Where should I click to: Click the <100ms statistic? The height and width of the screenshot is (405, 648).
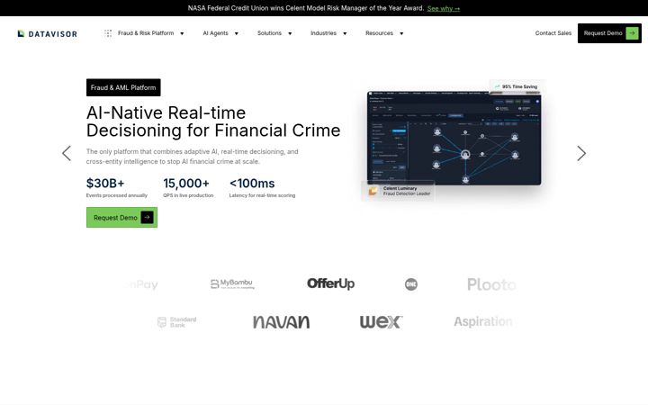(x=252, y=183)
